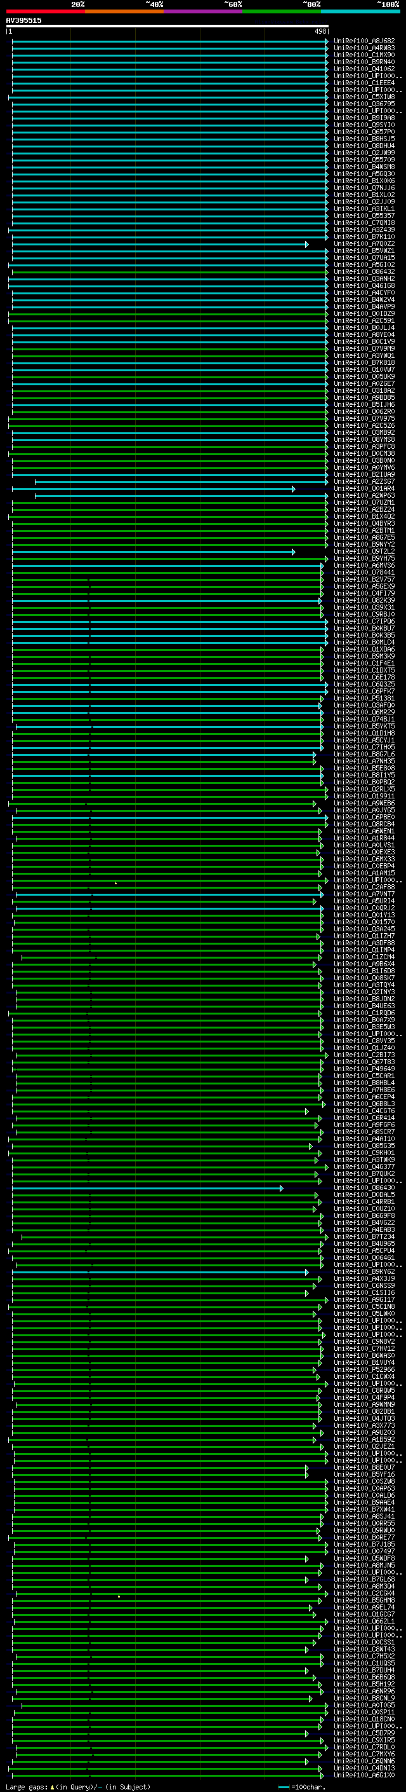Select label UniRef100_Q0IDZ9

click(364, 314)
